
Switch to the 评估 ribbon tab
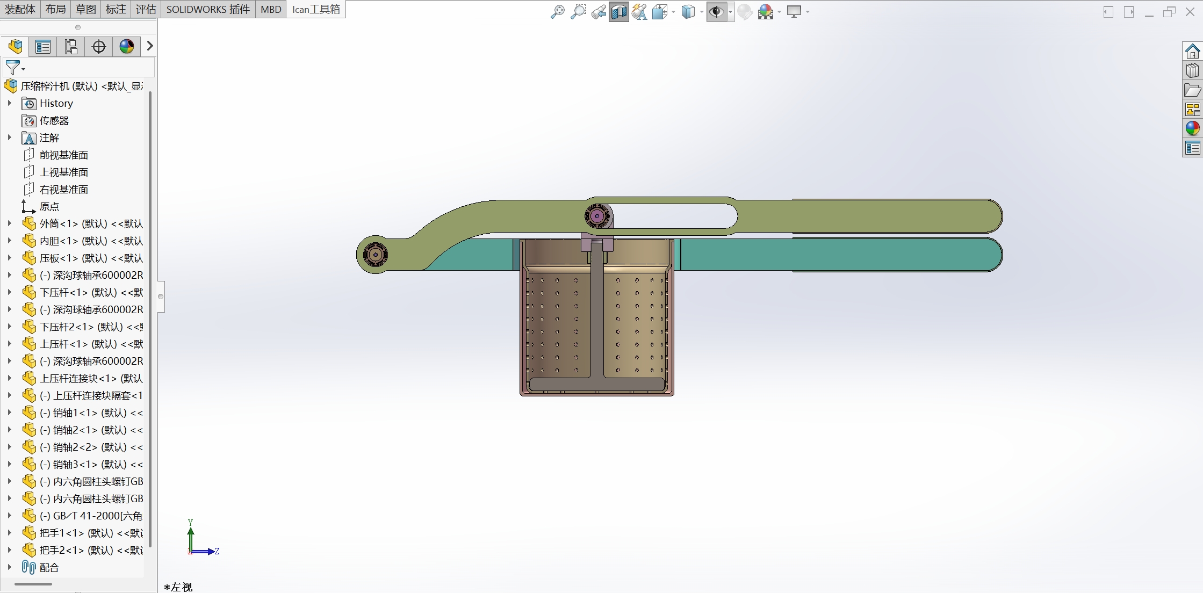pyautogui.click(x=146, y=9)
